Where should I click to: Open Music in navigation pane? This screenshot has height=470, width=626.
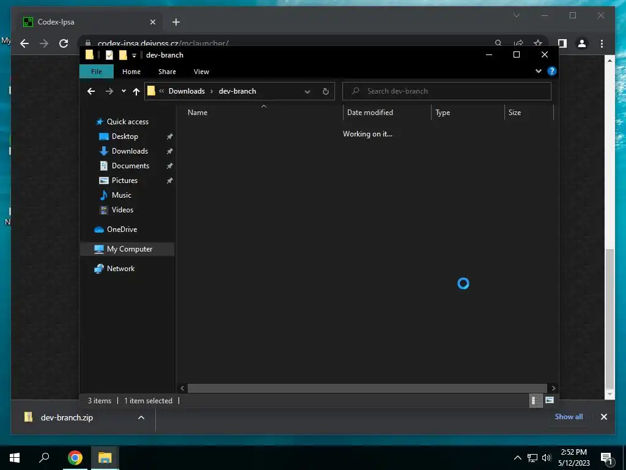(x=122, y=195)
